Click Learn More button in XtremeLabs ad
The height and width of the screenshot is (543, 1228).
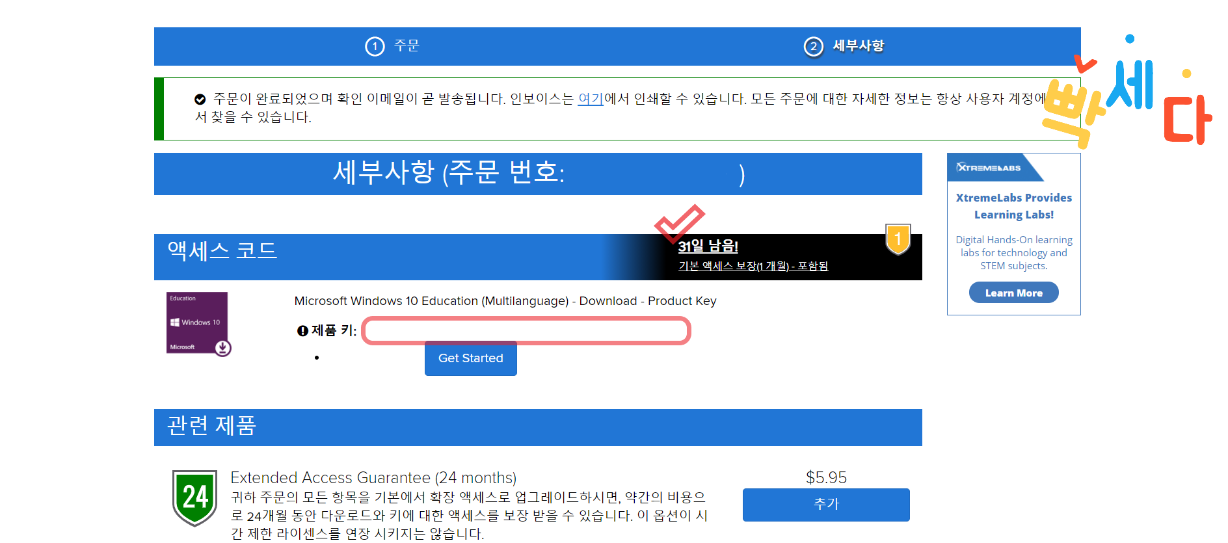(x=1013, y=293)
